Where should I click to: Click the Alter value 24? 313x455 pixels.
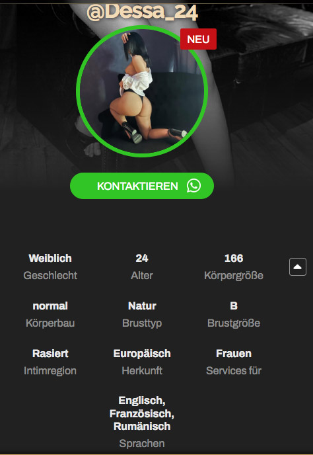coord(142,259)
